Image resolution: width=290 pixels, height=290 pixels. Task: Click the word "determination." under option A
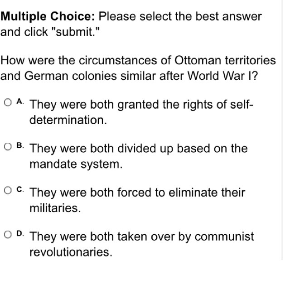[68, 120]
